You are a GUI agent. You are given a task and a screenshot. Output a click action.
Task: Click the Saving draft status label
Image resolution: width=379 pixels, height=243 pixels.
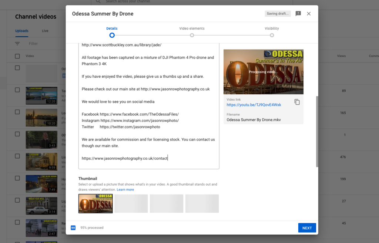point(278,14)
